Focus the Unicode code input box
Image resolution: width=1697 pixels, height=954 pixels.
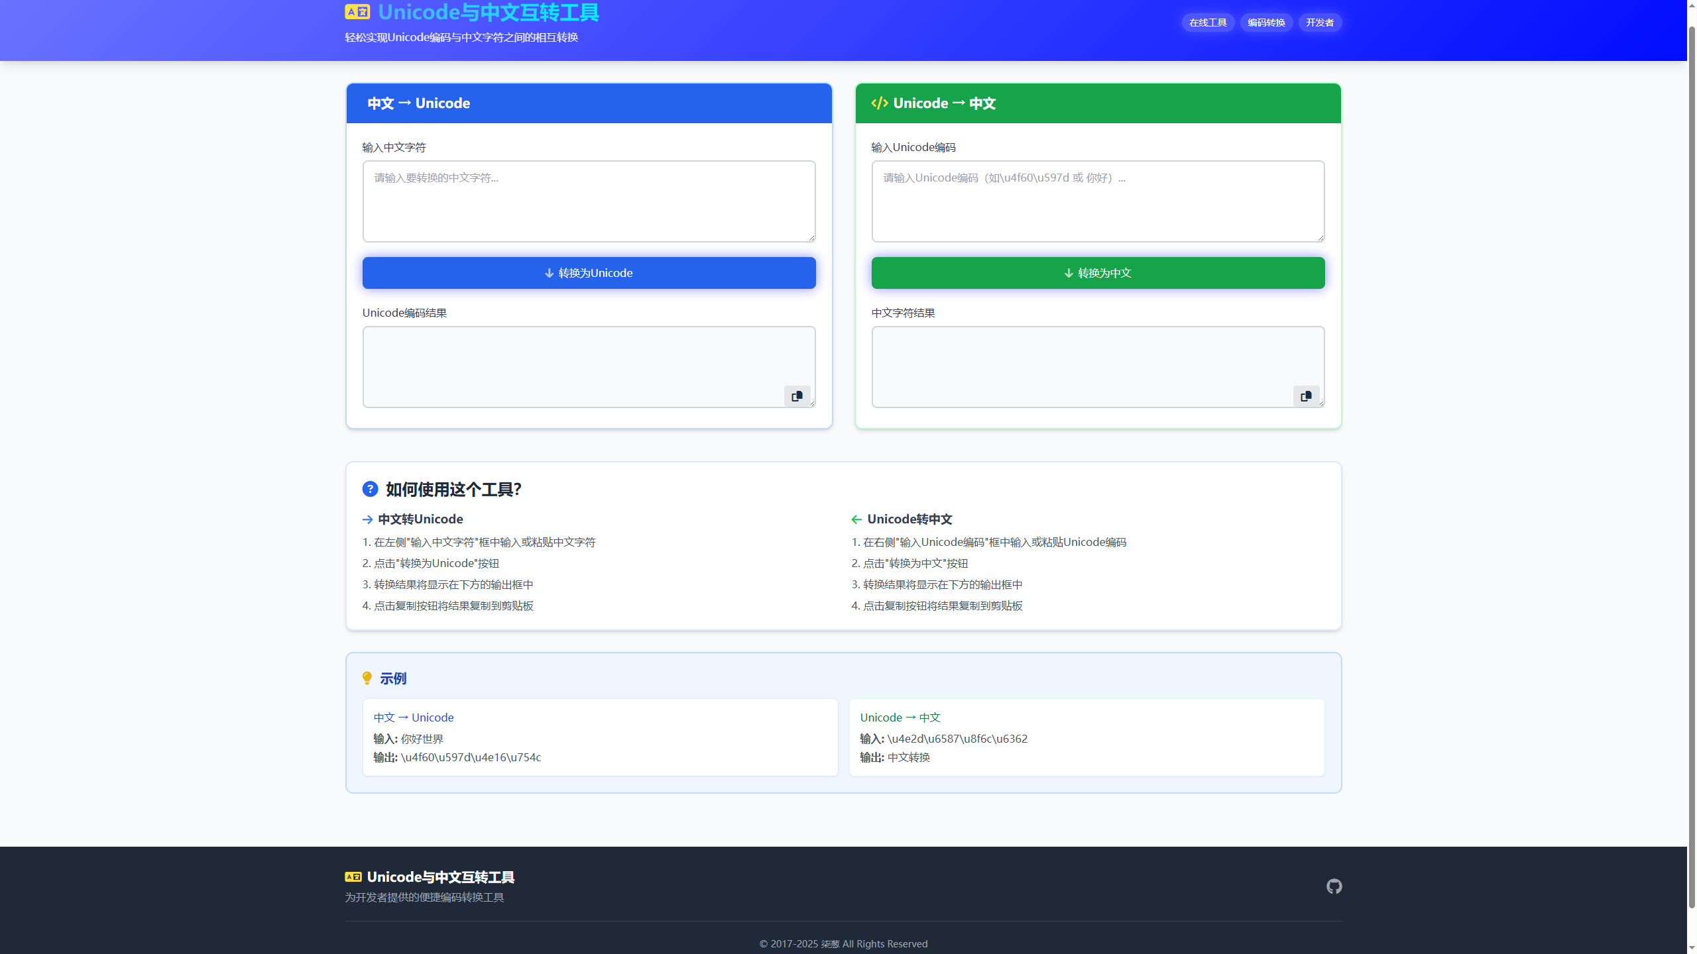pos(1098,201)
